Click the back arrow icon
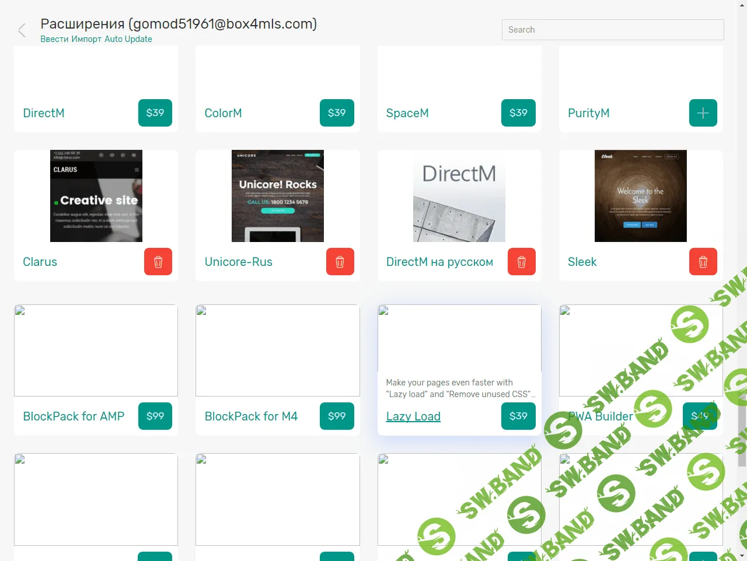 [22, 30]
